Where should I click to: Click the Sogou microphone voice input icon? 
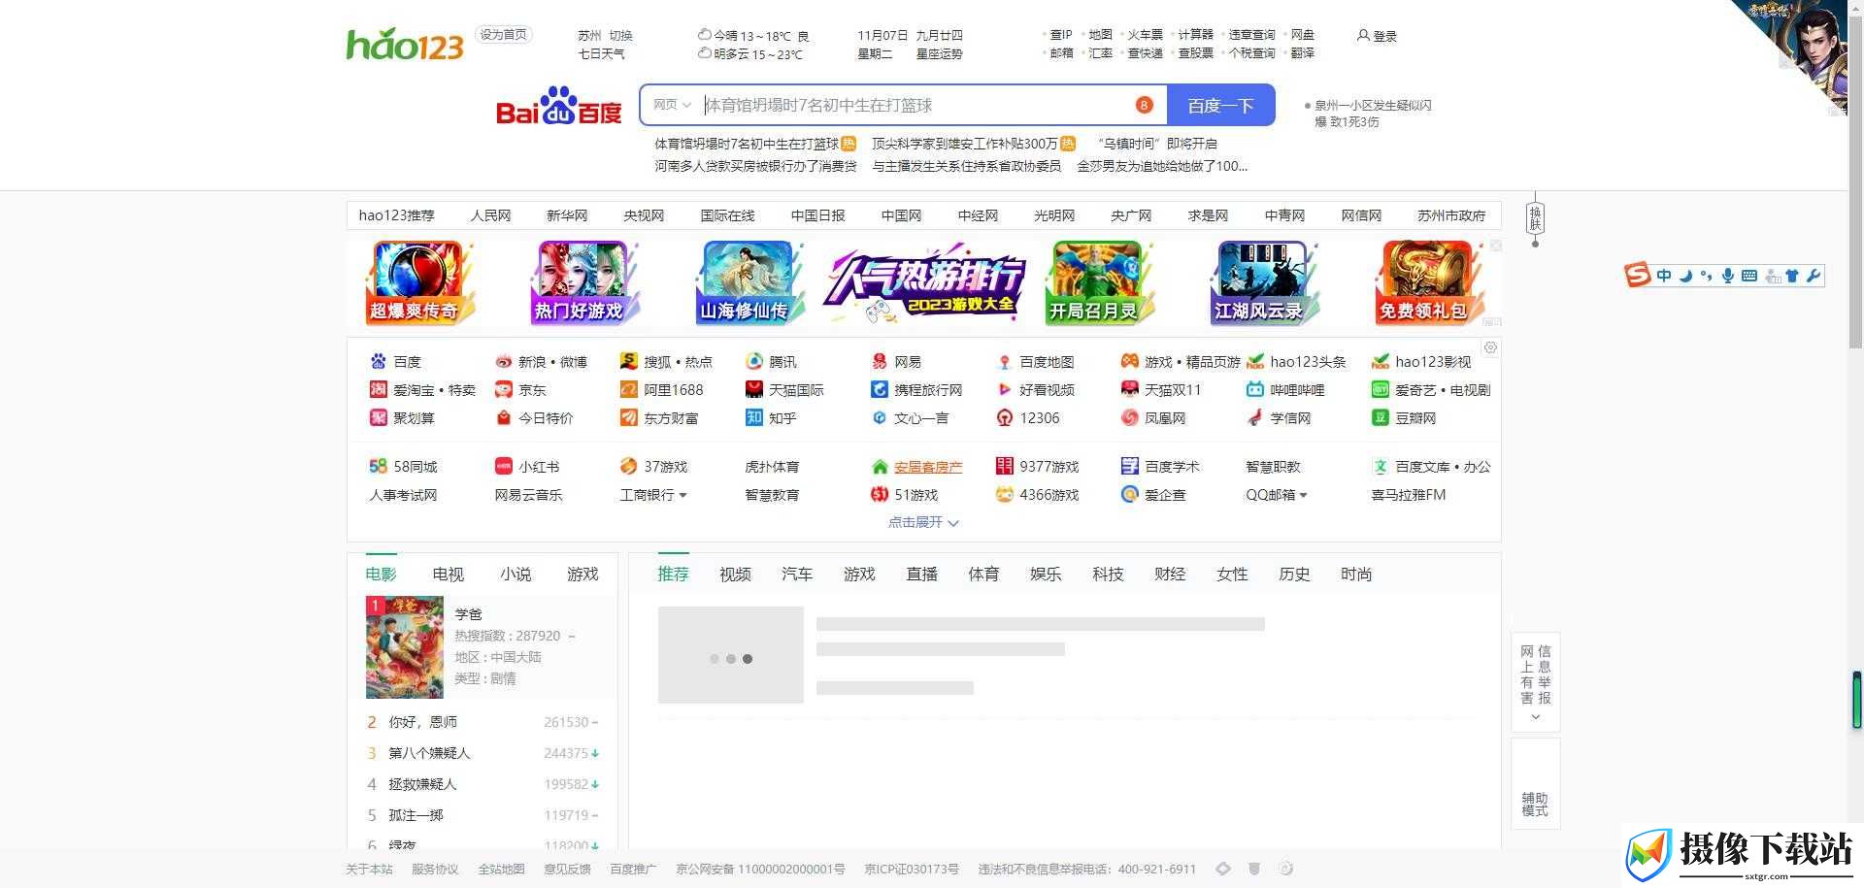[1728, 276]
